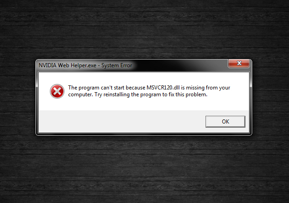Image resolution: width=289 pixels, height=203 pixels.
Task: Click OK to dismiss the error
Action: [x=225, y=122]
